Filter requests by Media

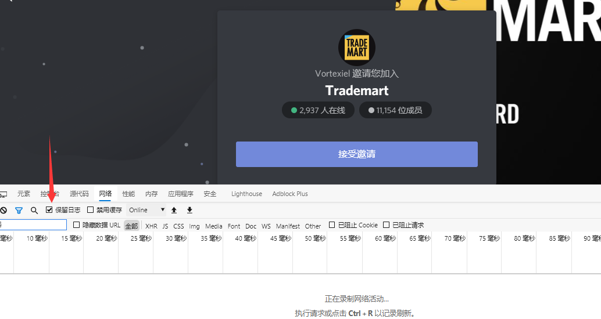point(213,226)
